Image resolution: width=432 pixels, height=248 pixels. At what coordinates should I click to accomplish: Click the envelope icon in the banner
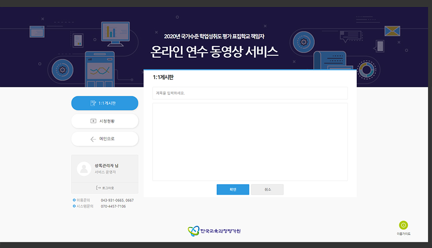click(x=392, y=31)
